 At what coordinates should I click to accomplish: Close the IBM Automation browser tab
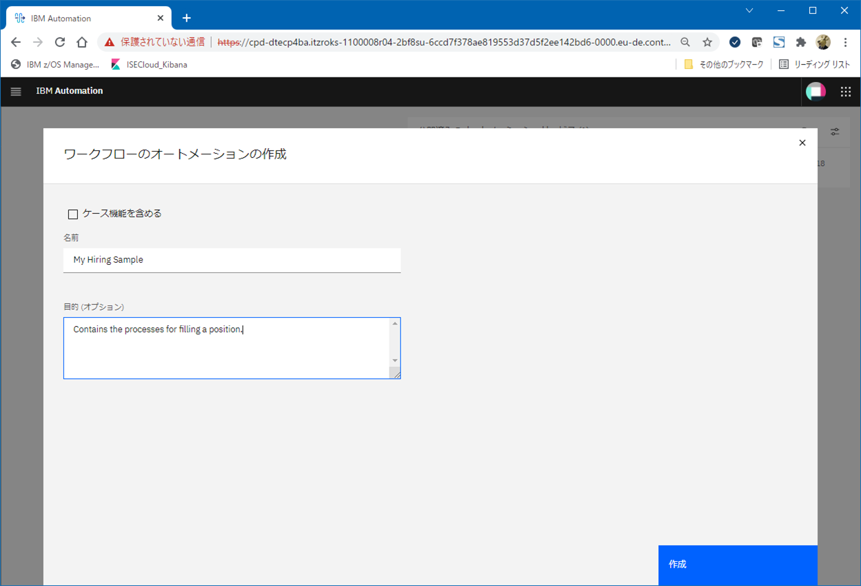(160, 18)
